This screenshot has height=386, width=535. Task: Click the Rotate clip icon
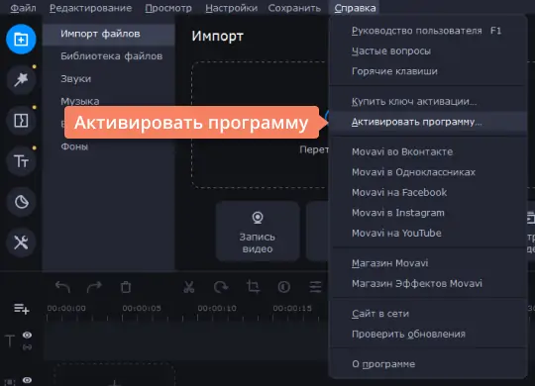click(221, 287)
